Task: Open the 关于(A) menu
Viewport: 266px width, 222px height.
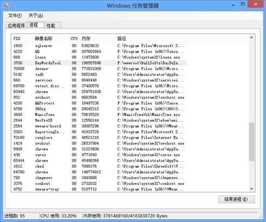Action: click(x=36, y=16)
